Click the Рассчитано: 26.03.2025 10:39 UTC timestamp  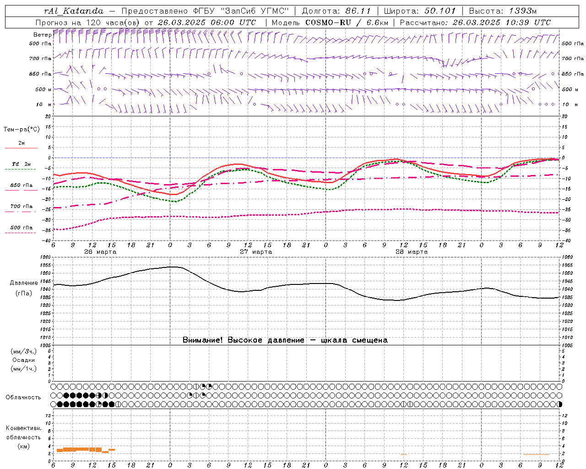point(475,22)
